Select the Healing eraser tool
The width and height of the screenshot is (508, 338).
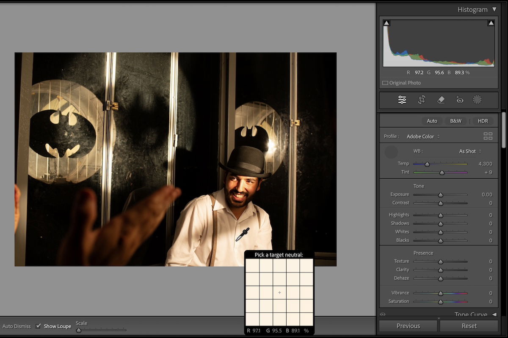coord(441,100)
